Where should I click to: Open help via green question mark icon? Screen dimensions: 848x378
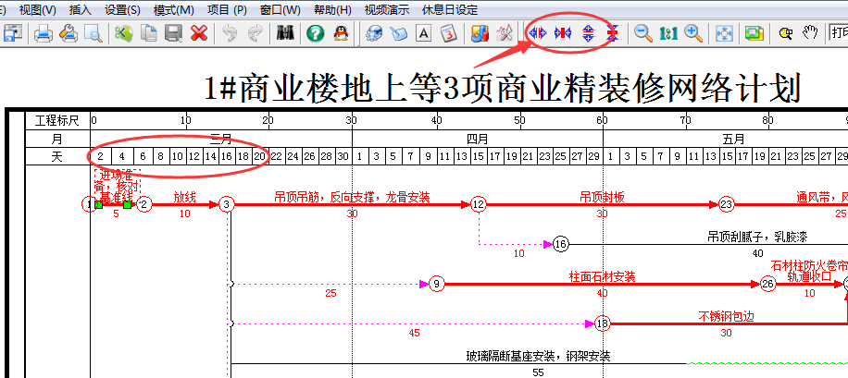point(315,34)
